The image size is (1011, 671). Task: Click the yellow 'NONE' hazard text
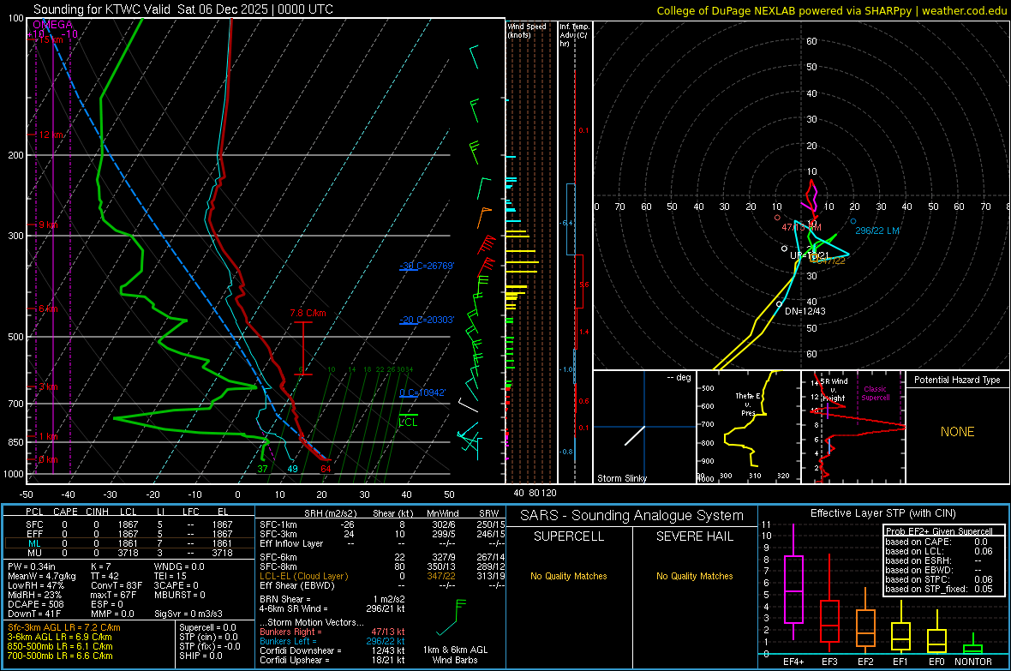click(957, 432)
